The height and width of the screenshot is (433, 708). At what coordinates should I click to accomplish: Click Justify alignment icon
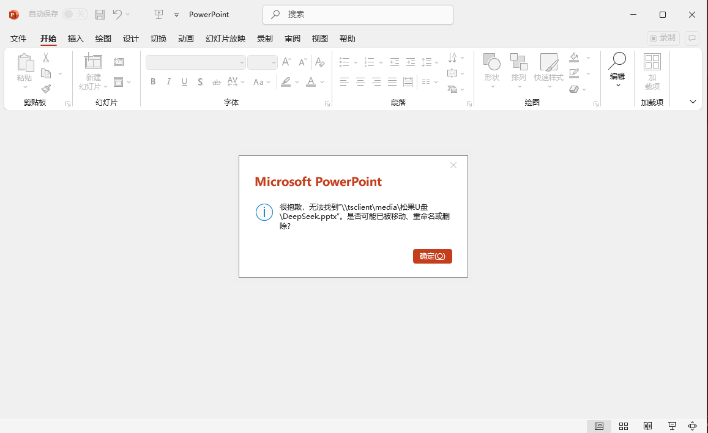tap(392, 81)
